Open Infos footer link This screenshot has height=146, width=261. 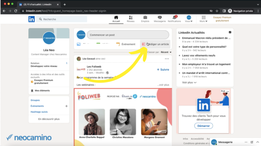point(185,139)
